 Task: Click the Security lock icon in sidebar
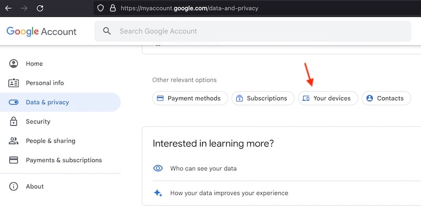coord(14,121)
